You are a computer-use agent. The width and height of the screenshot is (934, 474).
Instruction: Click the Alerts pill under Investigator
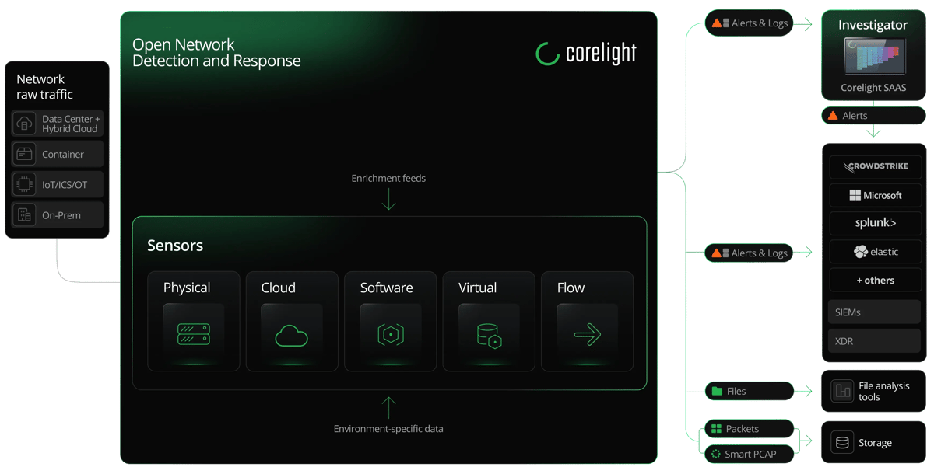click(x=873, y=116)
